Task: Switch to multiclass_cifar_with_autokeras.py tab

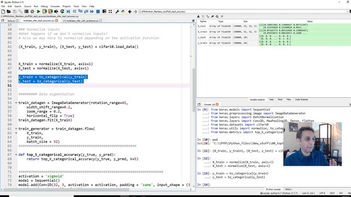Action: tap(81, 21)
